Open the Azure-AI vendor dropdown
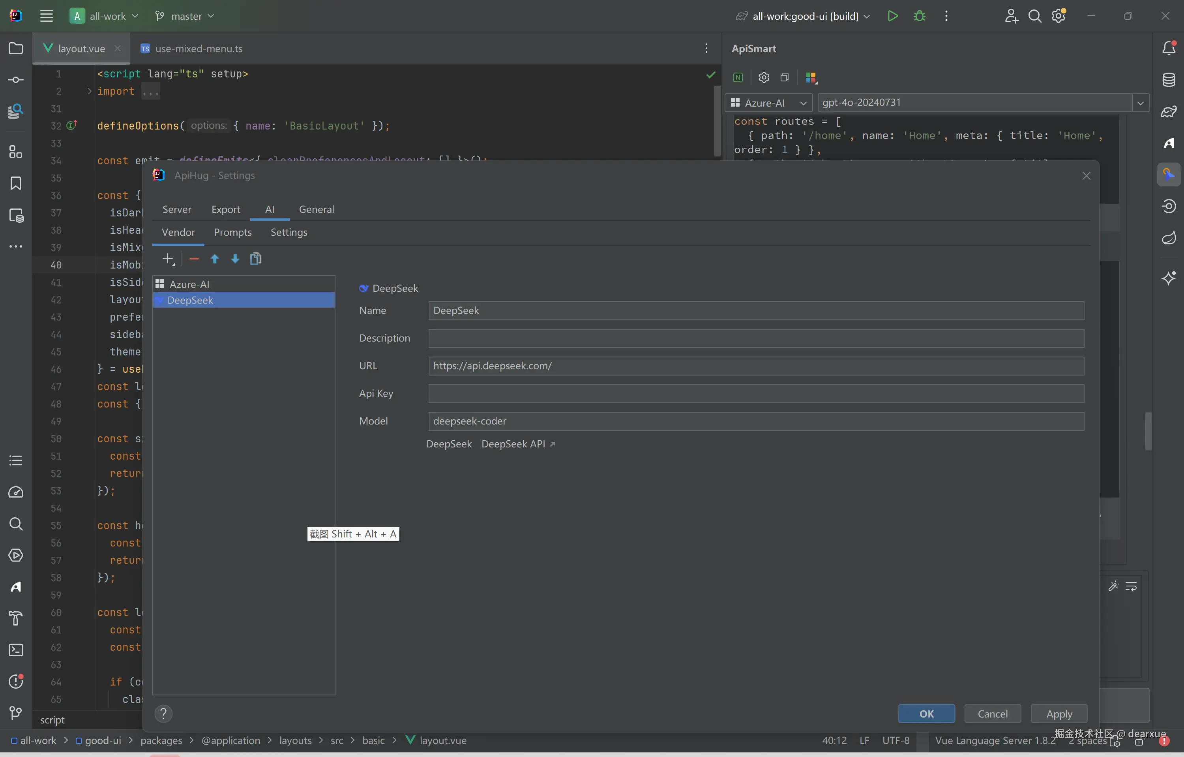The image size is (1184, 757). pos(768,103)
